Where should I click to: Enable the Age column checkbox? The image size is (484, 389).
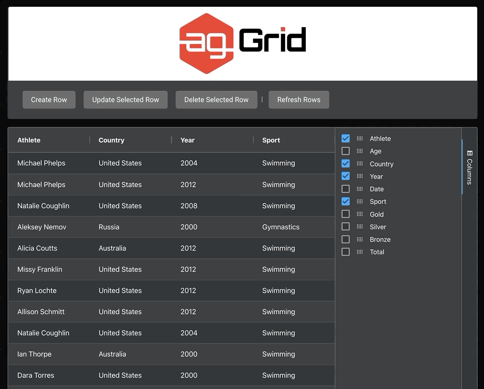[x=345, y=151]
